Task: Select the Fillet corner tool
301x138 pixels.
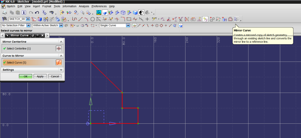Action: (x=123, y=19)
